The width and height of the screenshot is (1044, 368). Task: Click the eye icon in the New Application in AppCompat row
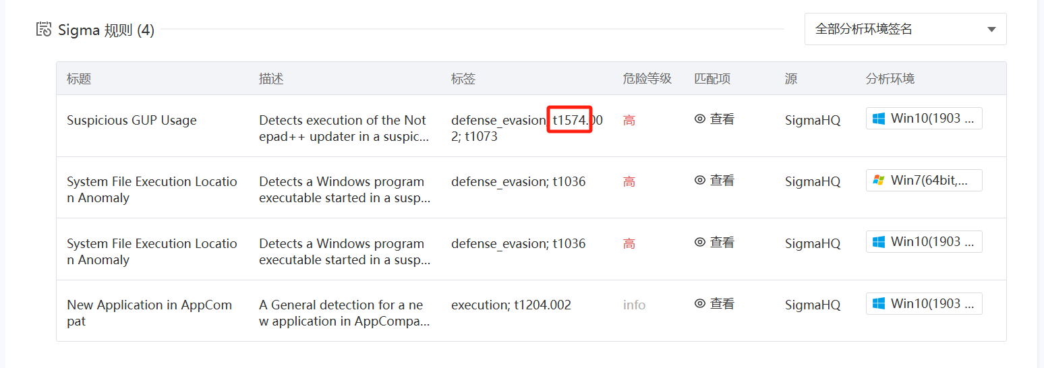coord(700,304)
